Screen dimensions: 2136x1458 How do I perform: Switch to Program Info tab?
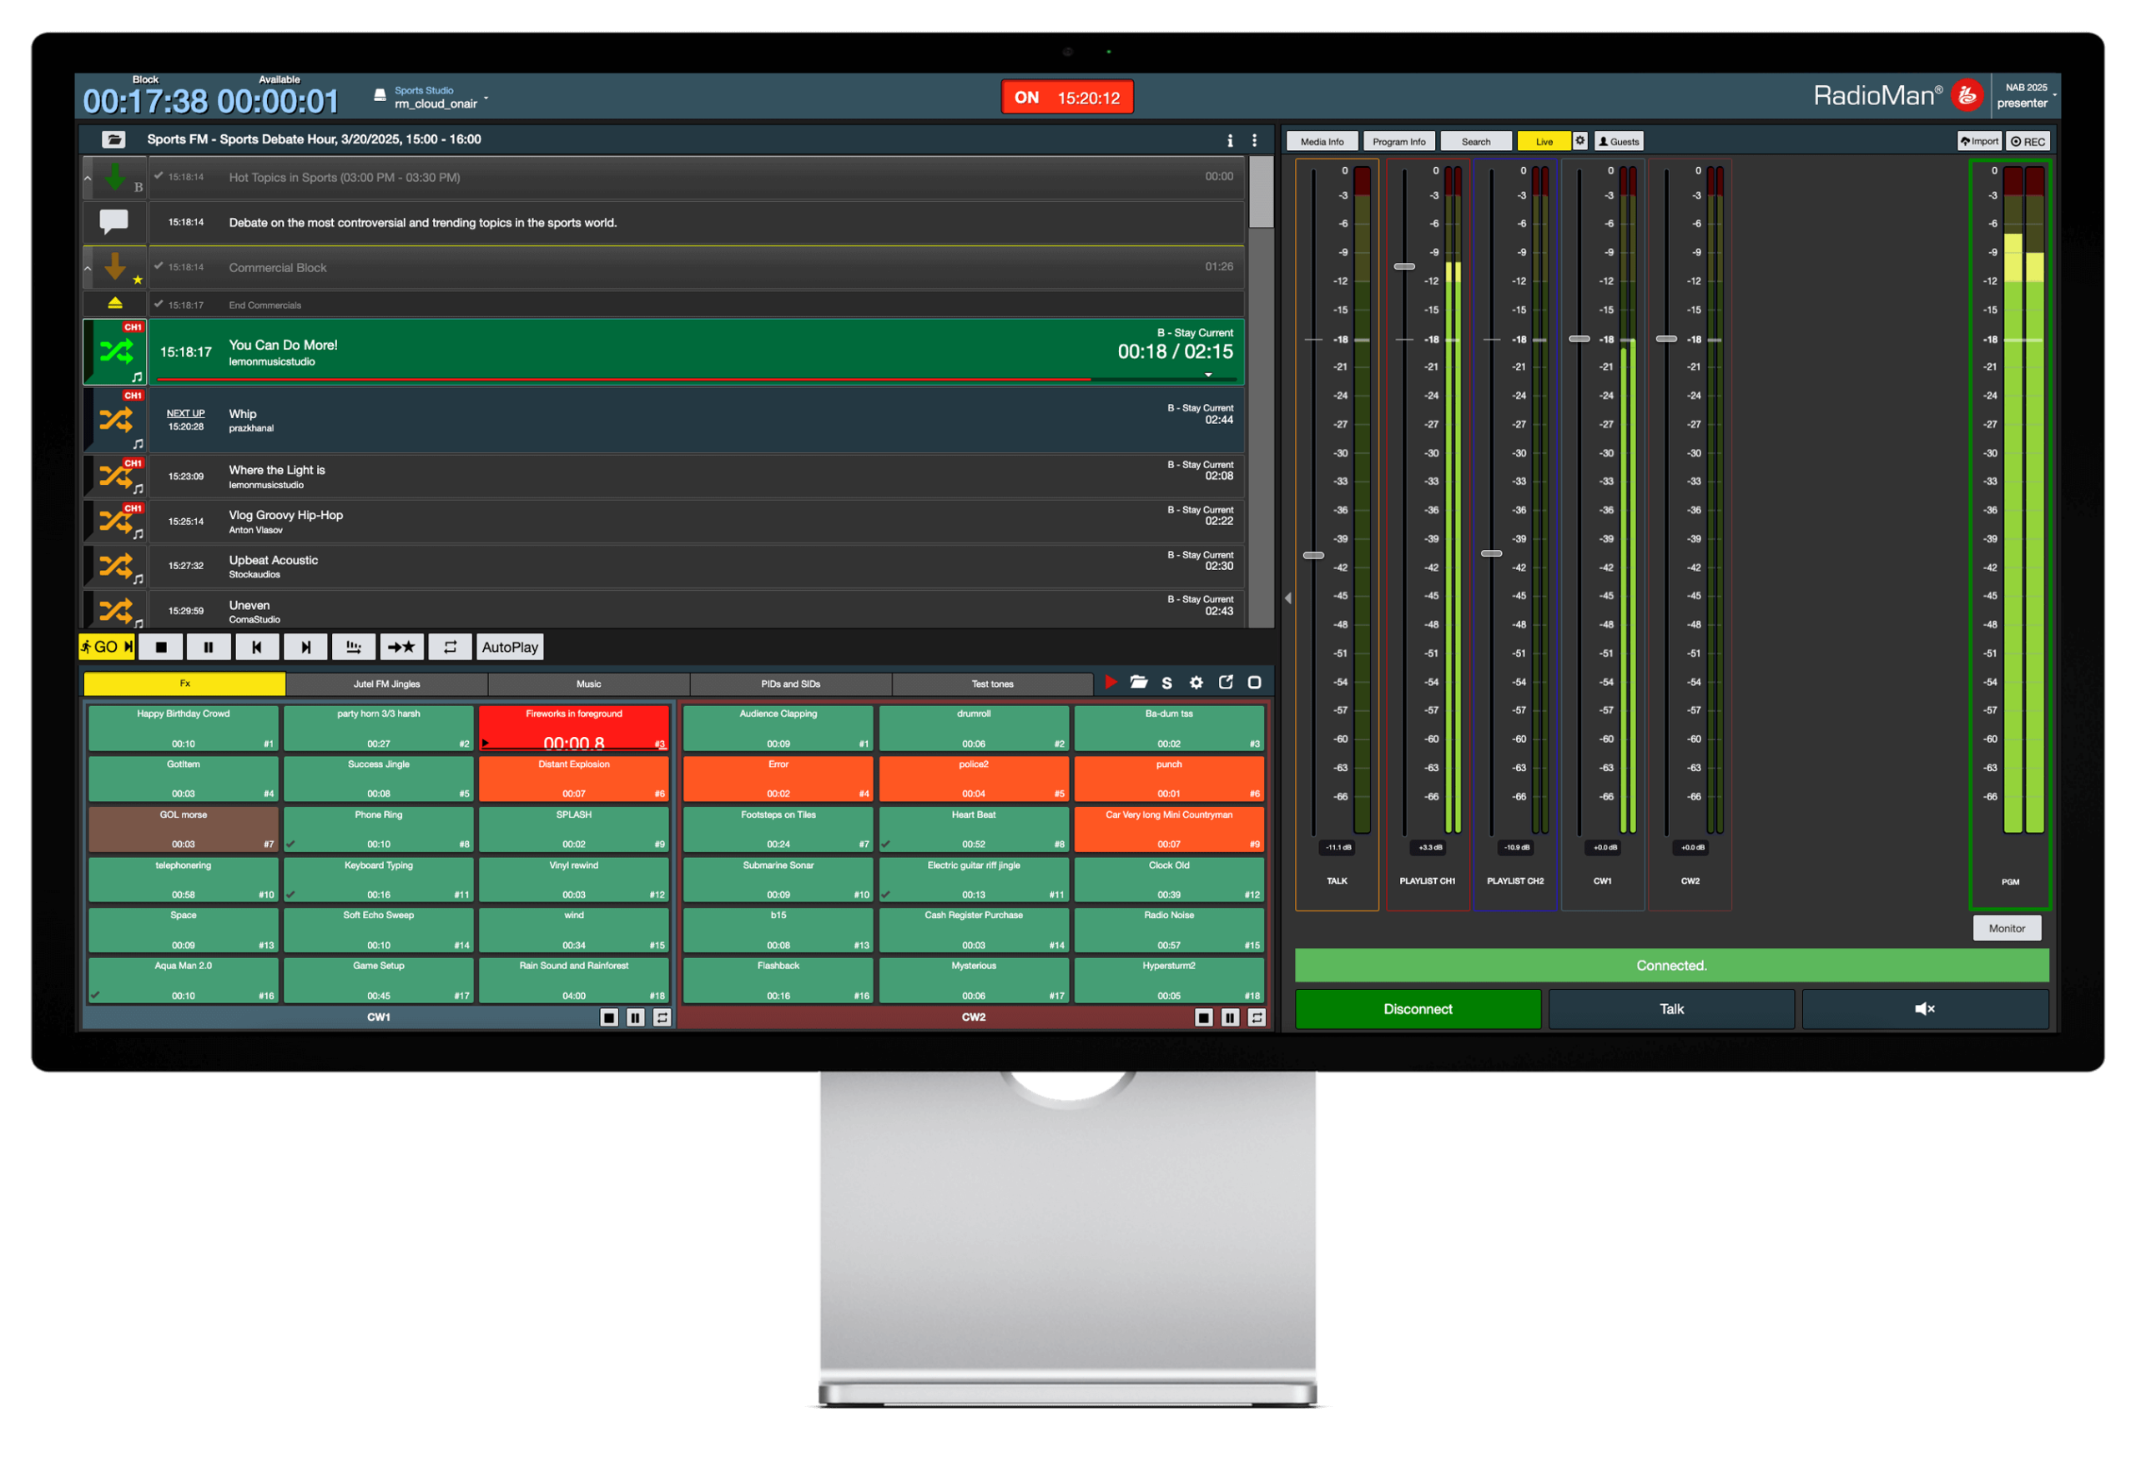point(1399,142)
